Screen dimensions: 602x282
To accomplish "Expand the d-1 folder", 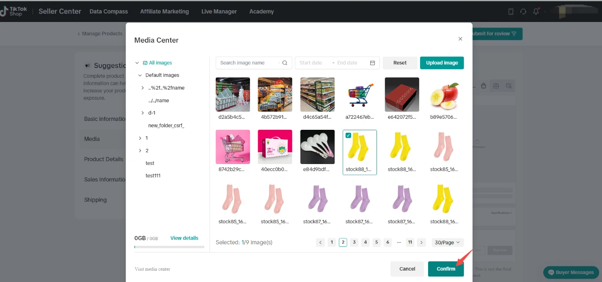I will [x=143, y=113].
